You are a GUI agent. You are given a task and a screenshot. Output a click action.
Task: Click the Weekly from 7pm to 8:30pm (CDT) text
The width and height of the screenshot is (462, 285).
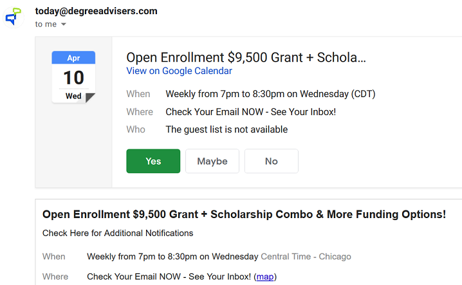click(270, 94)
